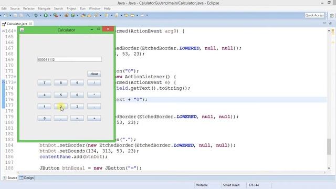The width and height of the screenshot is (336, 189).
Task: Collapse the code fold at line 172
Action: pos(15,77)
